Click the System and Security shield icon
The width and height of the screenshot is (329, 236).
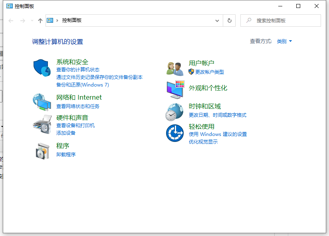pos(42,68)
